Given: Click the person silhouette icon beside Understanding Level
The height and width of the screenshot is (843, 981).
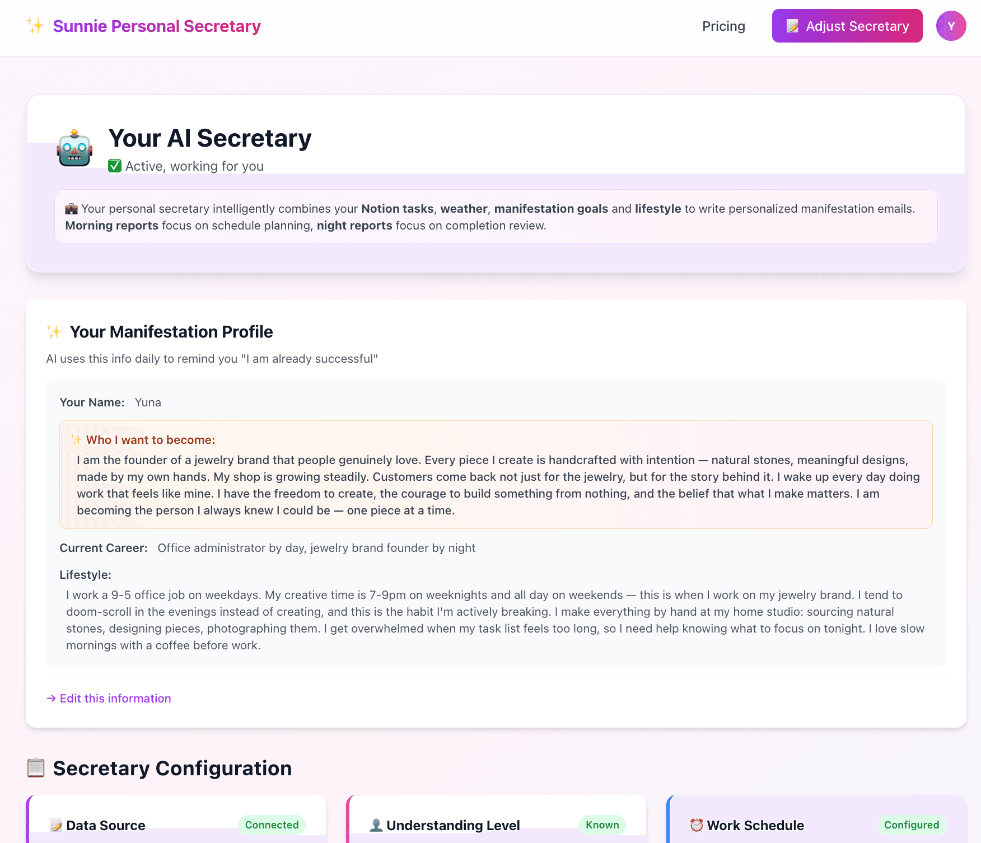Looking at the screenshot, I should click(376, 825).
